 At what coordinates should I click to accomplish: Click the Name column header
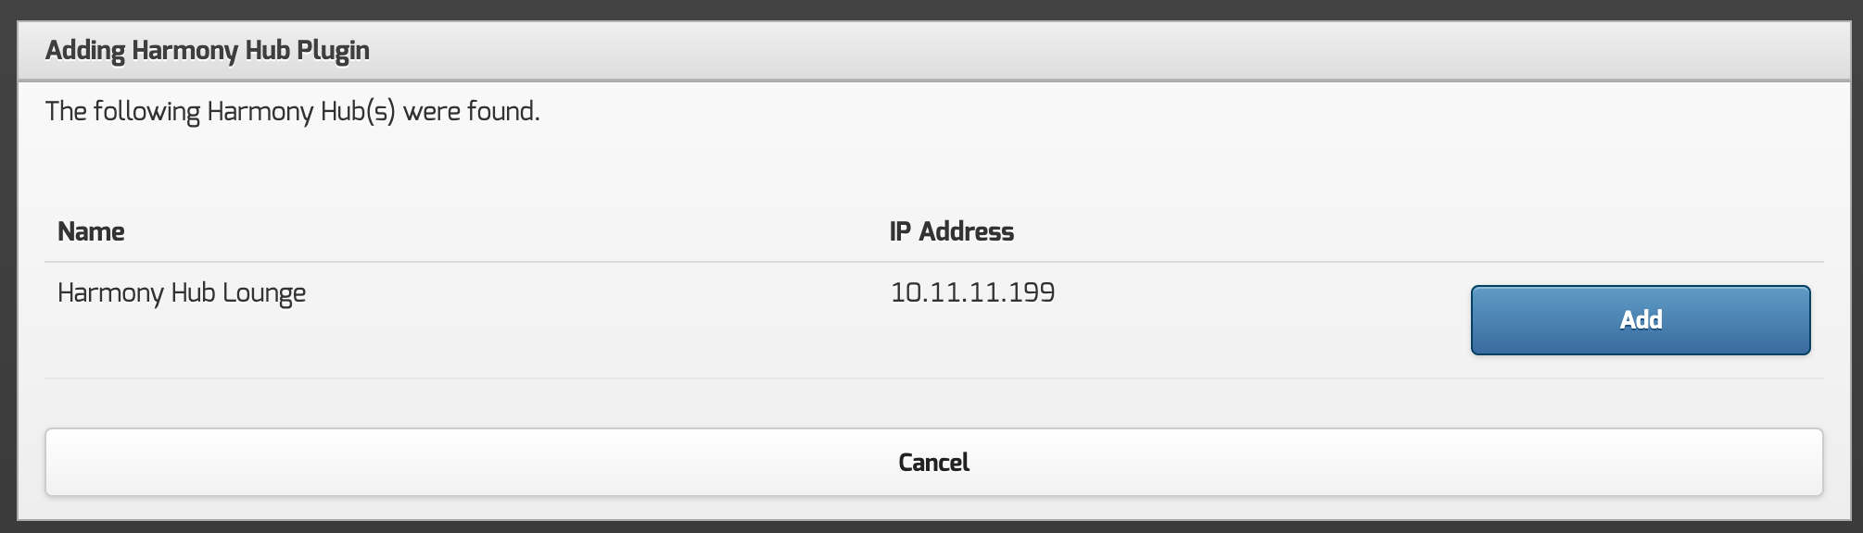click(x=91, y=231)
